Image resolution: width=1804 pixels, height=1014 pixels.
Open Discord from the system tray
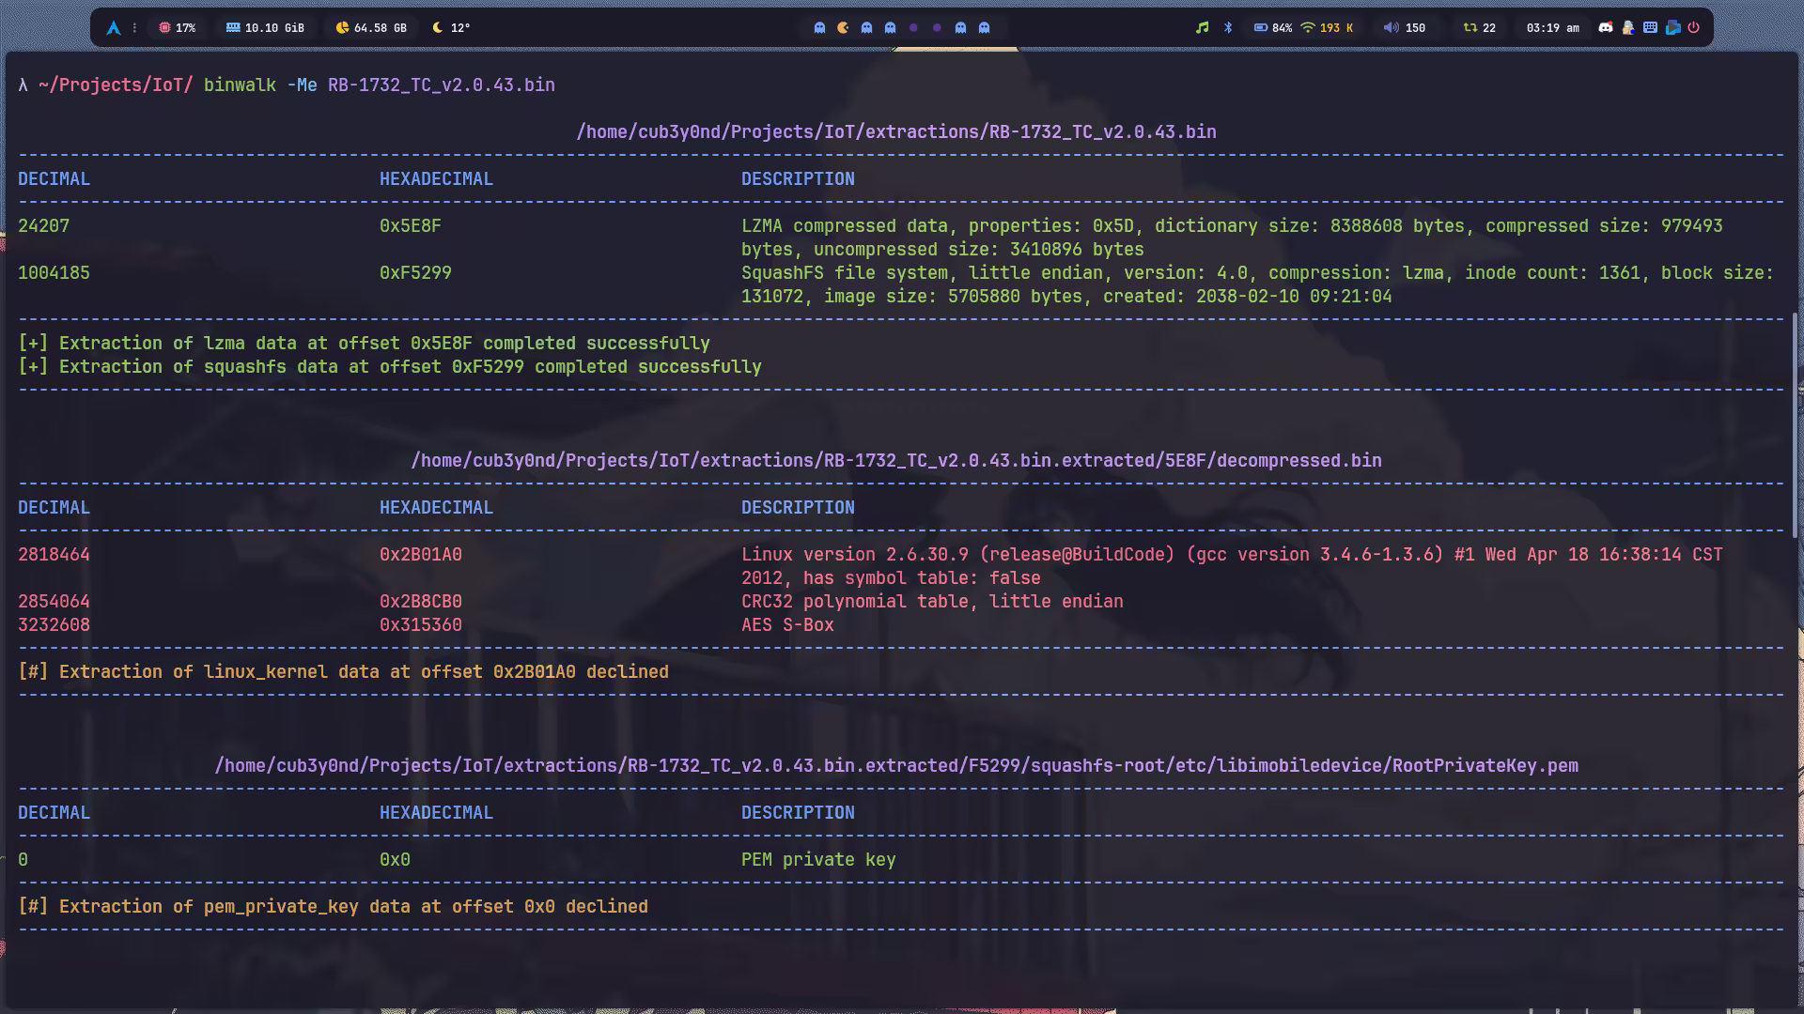pyautogui.click(x=1606, y=28)
